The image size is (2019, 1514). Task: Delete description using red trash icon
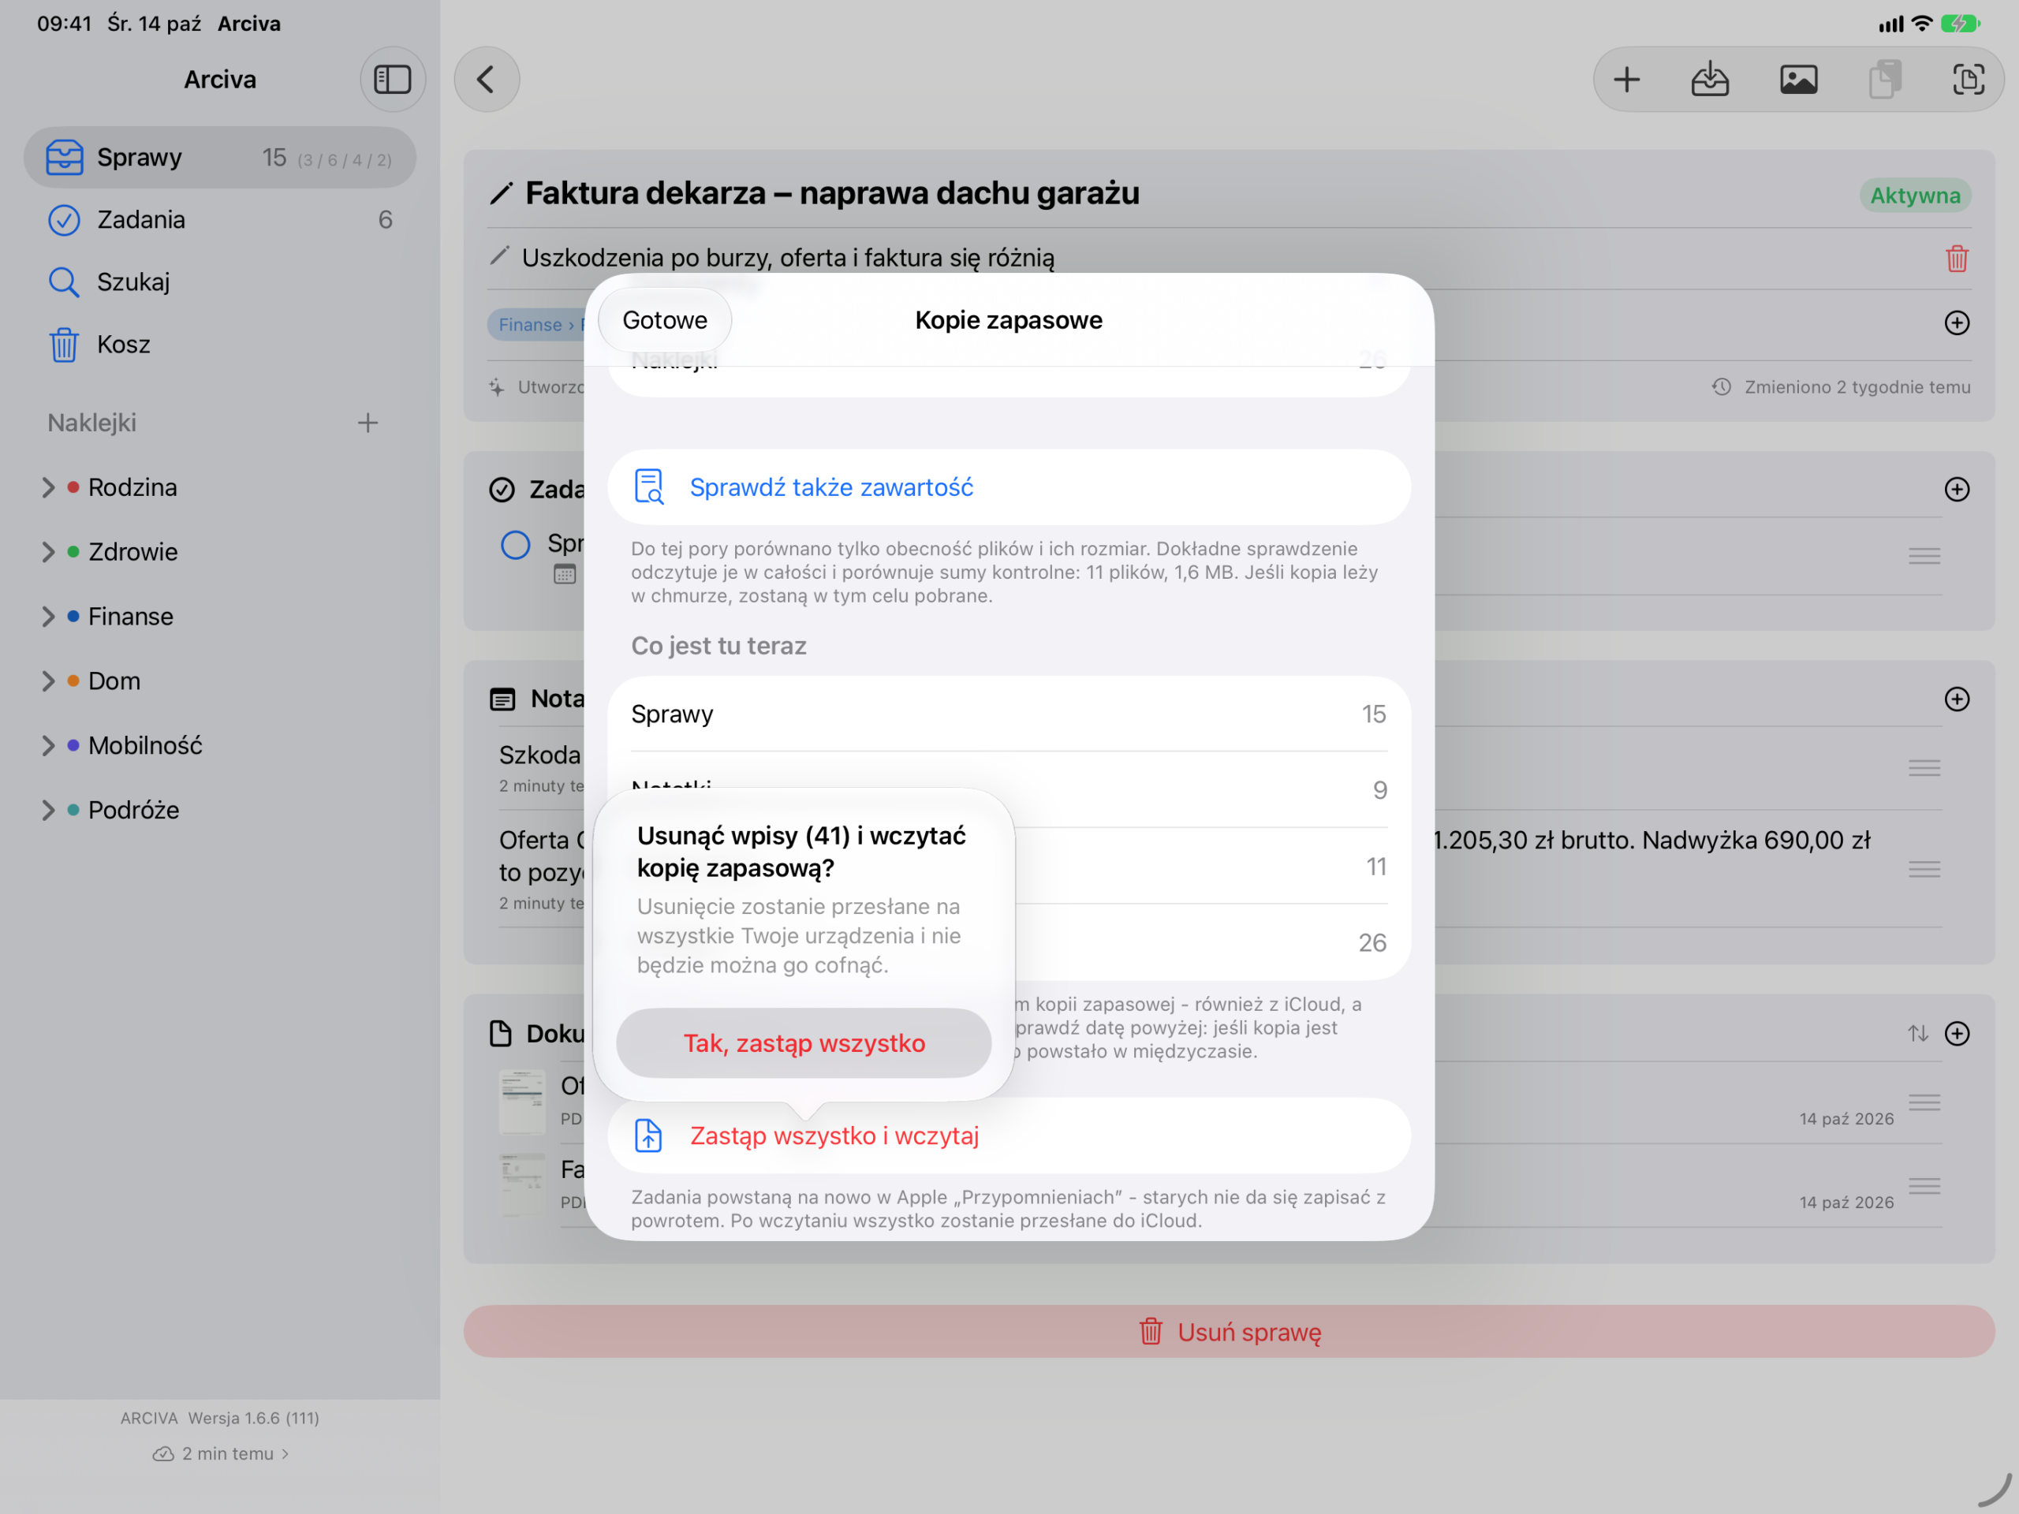(1957, 259)
